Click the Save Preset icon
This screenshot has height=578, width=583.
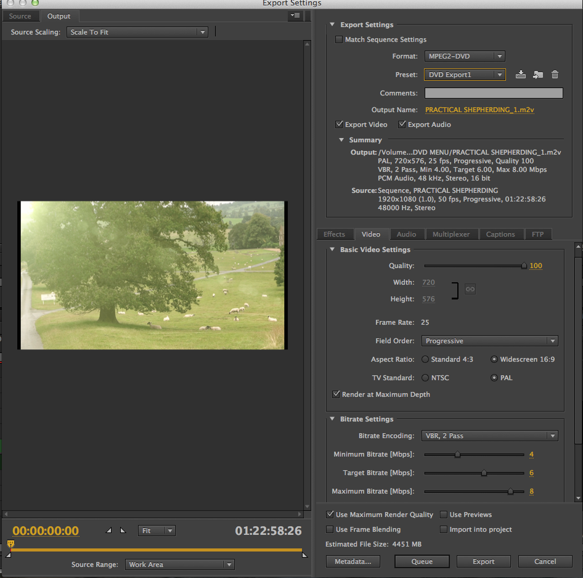521,75
